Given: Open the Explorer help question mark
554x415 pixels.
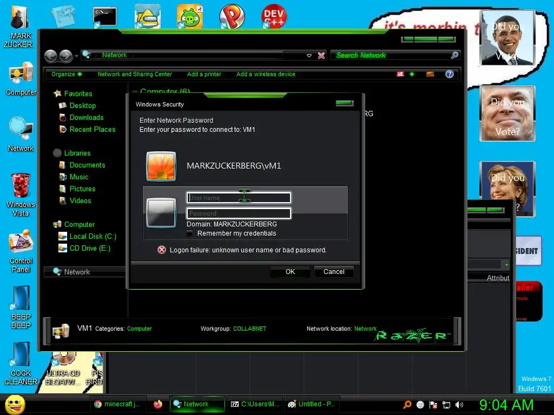Looking at the screenshot, I should 450,74.
